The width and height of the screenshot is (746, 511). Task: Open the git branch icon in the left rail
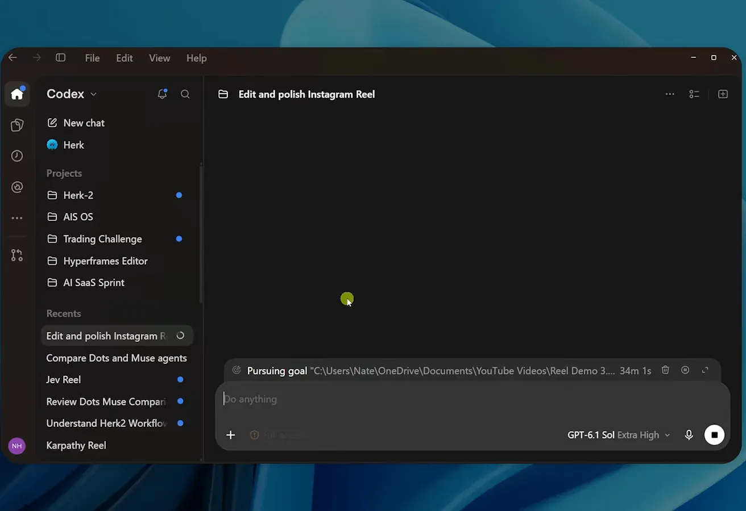pyautogui.click(x=17, y=256)
